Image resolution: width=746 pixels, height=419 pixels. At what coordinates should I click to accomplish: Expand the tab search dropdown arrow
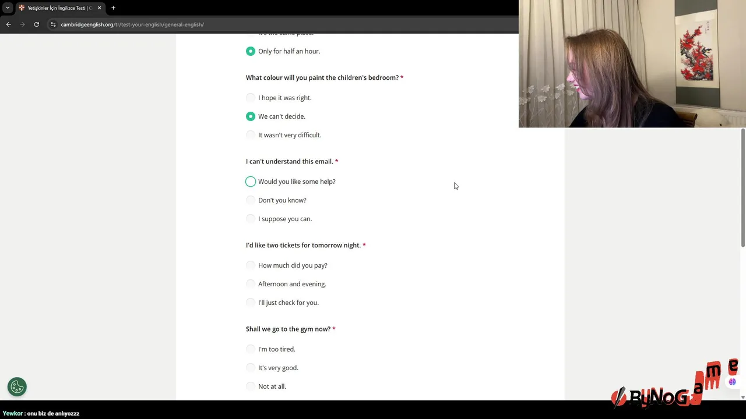coord(8,8)
